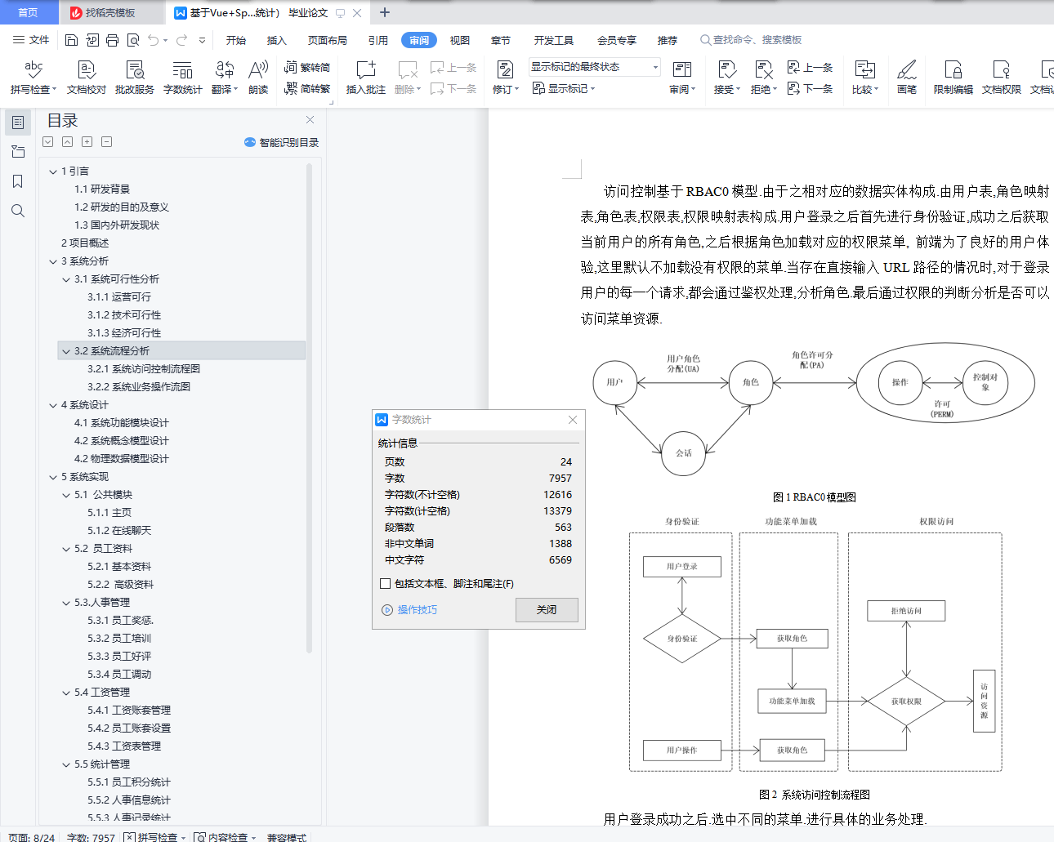Click the save icon in quick toolbar
Screen dimensions: 1054x842
coord(71,40)
